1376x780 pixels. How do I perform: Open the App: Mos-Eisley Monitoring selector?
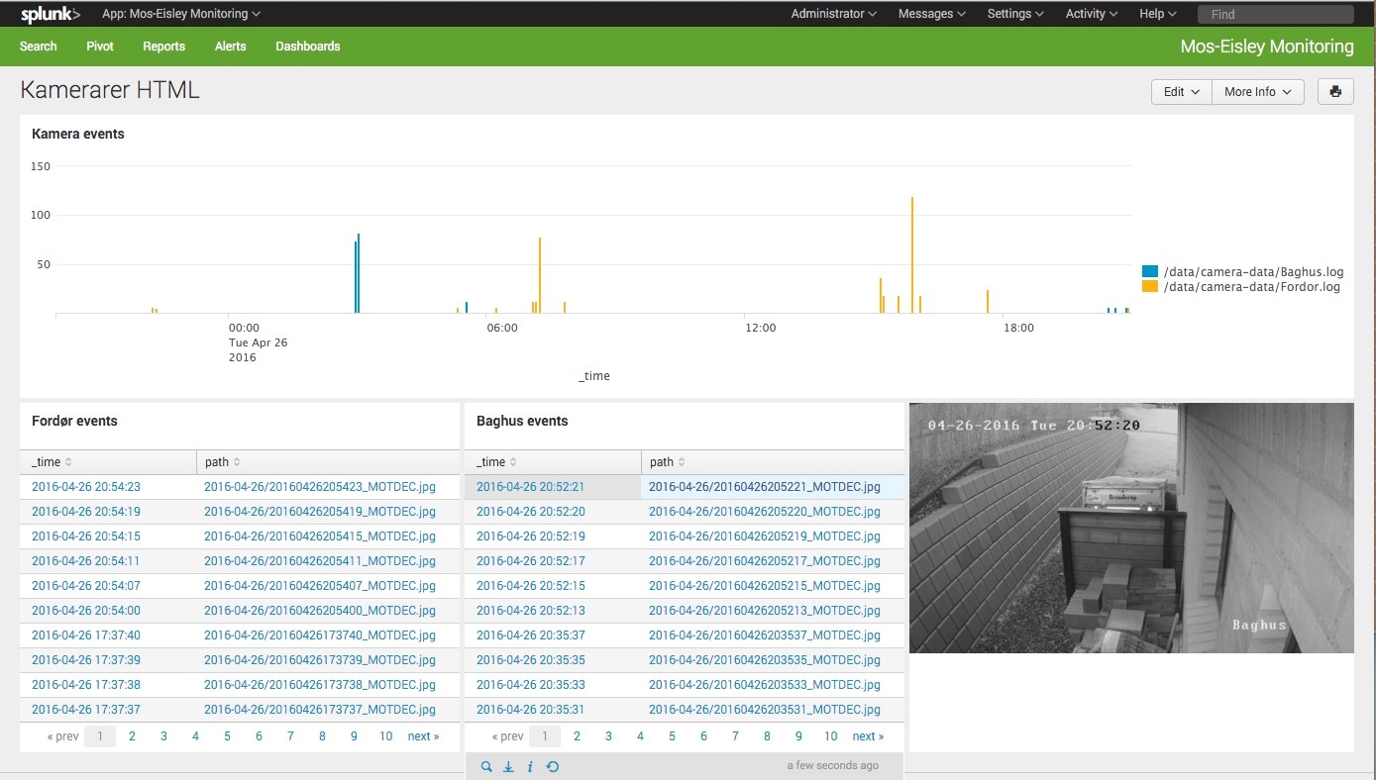[181, 14]
